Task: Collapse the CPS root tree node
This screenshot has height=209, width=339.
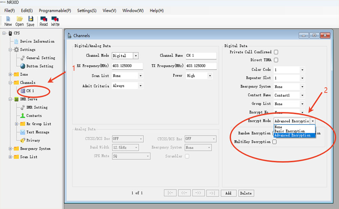Action: (4, 33)
